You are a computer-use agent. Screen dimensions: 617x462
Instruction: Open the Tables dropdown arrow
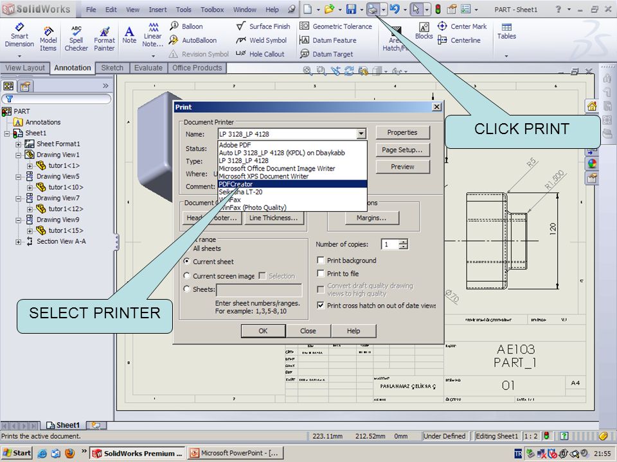pos(506,56)
